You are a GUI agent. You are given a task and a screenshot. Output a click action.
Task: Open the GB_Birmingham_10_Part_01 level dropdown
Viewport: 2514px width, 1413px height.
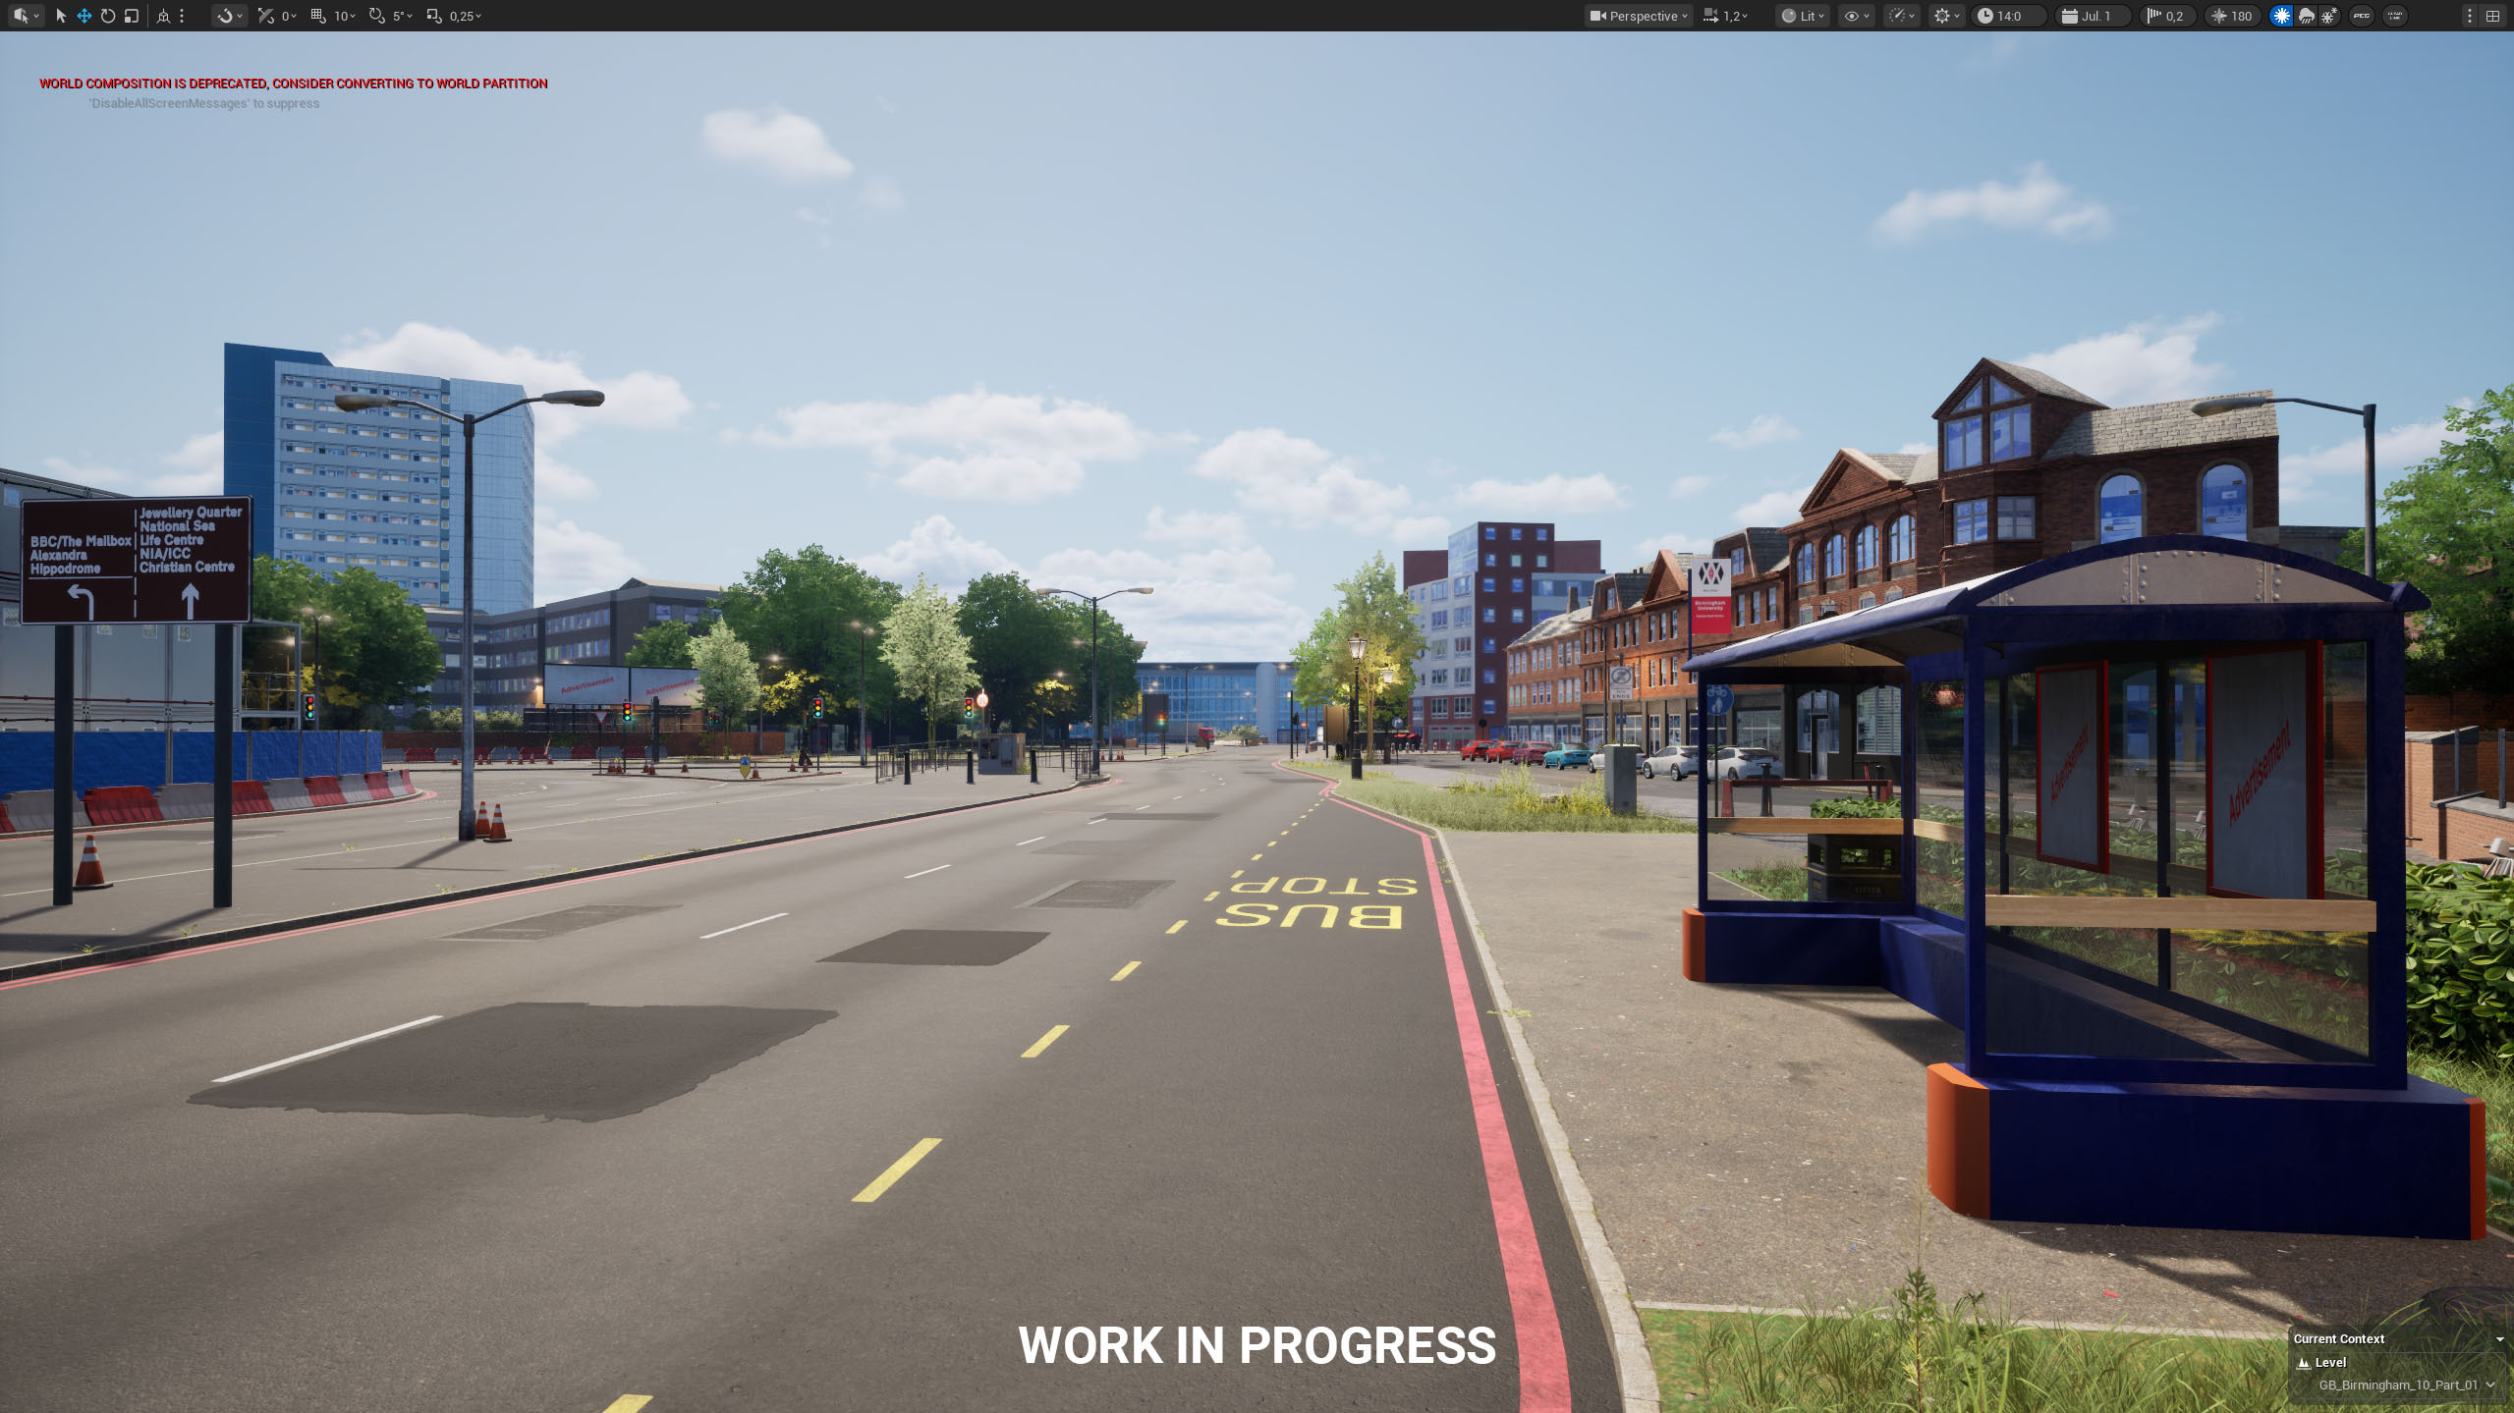2406,1386
